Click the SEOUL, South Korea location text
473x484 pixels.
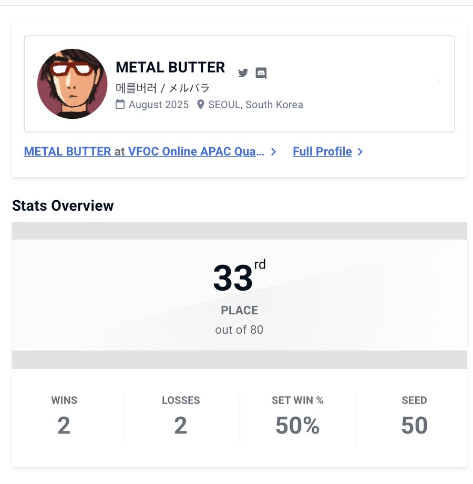[255, 105]
